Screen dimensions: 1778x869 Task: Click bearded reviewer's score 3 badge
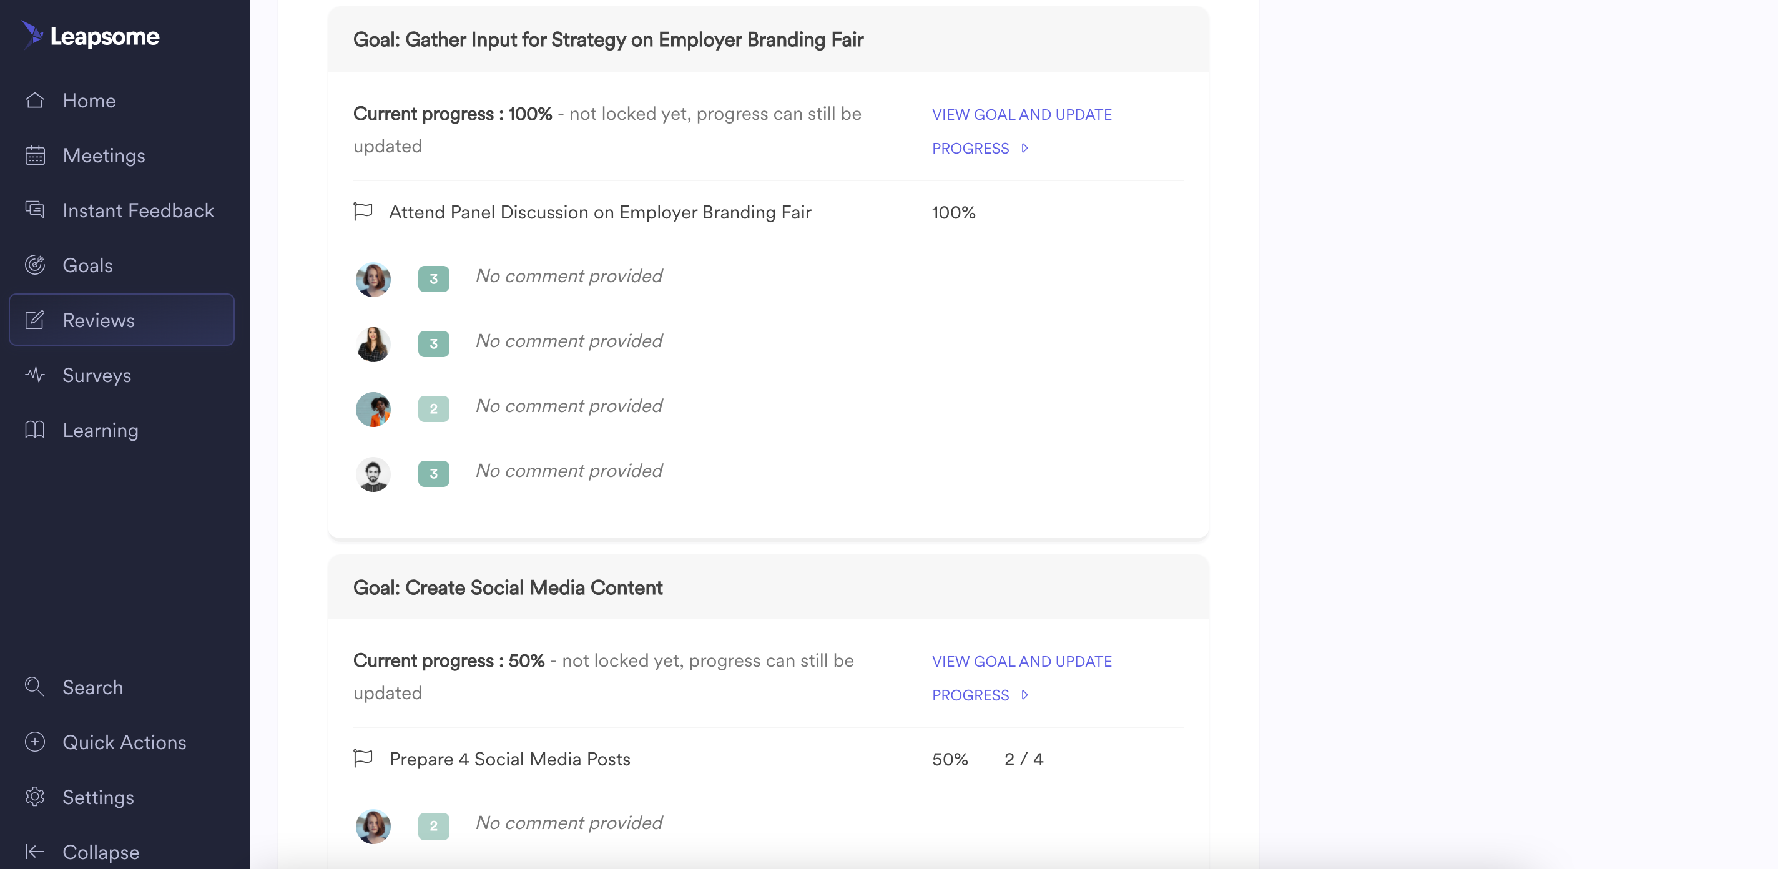[x=433, y=473]
